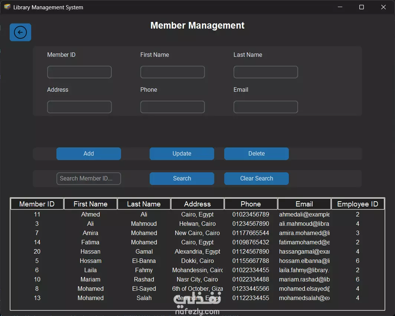Image resolution: width=395 pixels, height=316 pixels.
Task: Click the email cell starting hassangamal@
Action: pos(304,251)
